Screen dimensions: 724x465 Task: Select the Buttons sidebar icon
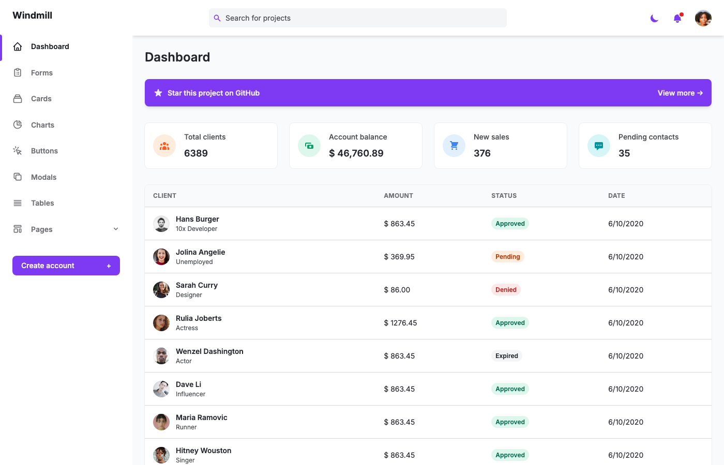18,150
